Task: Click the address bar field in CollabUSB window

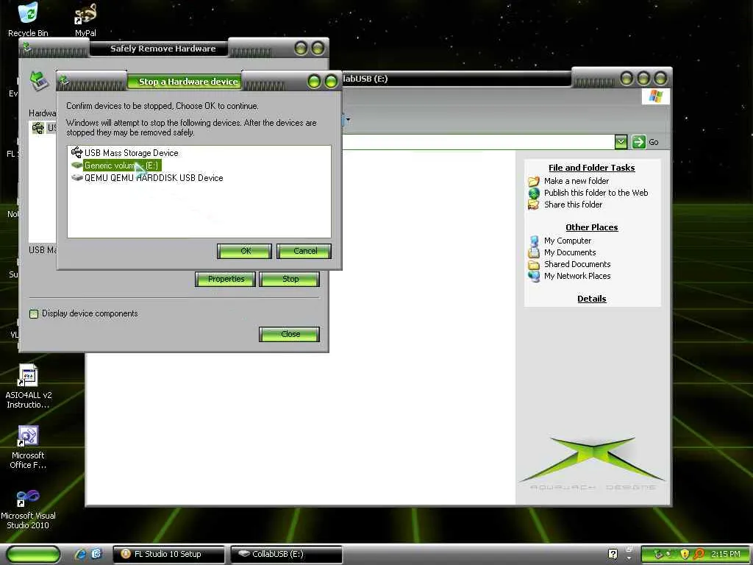Action: [478, 142]
